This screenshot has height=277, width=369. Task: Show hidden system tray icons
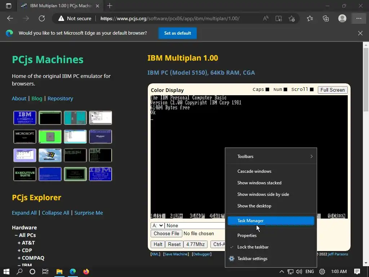[x=281, y=272]
